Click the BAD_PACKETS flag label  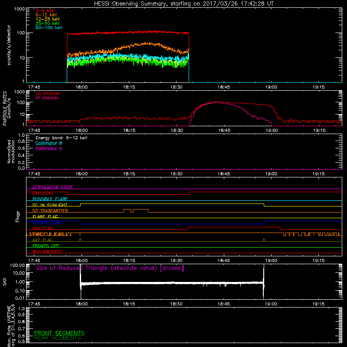point(47,252)
